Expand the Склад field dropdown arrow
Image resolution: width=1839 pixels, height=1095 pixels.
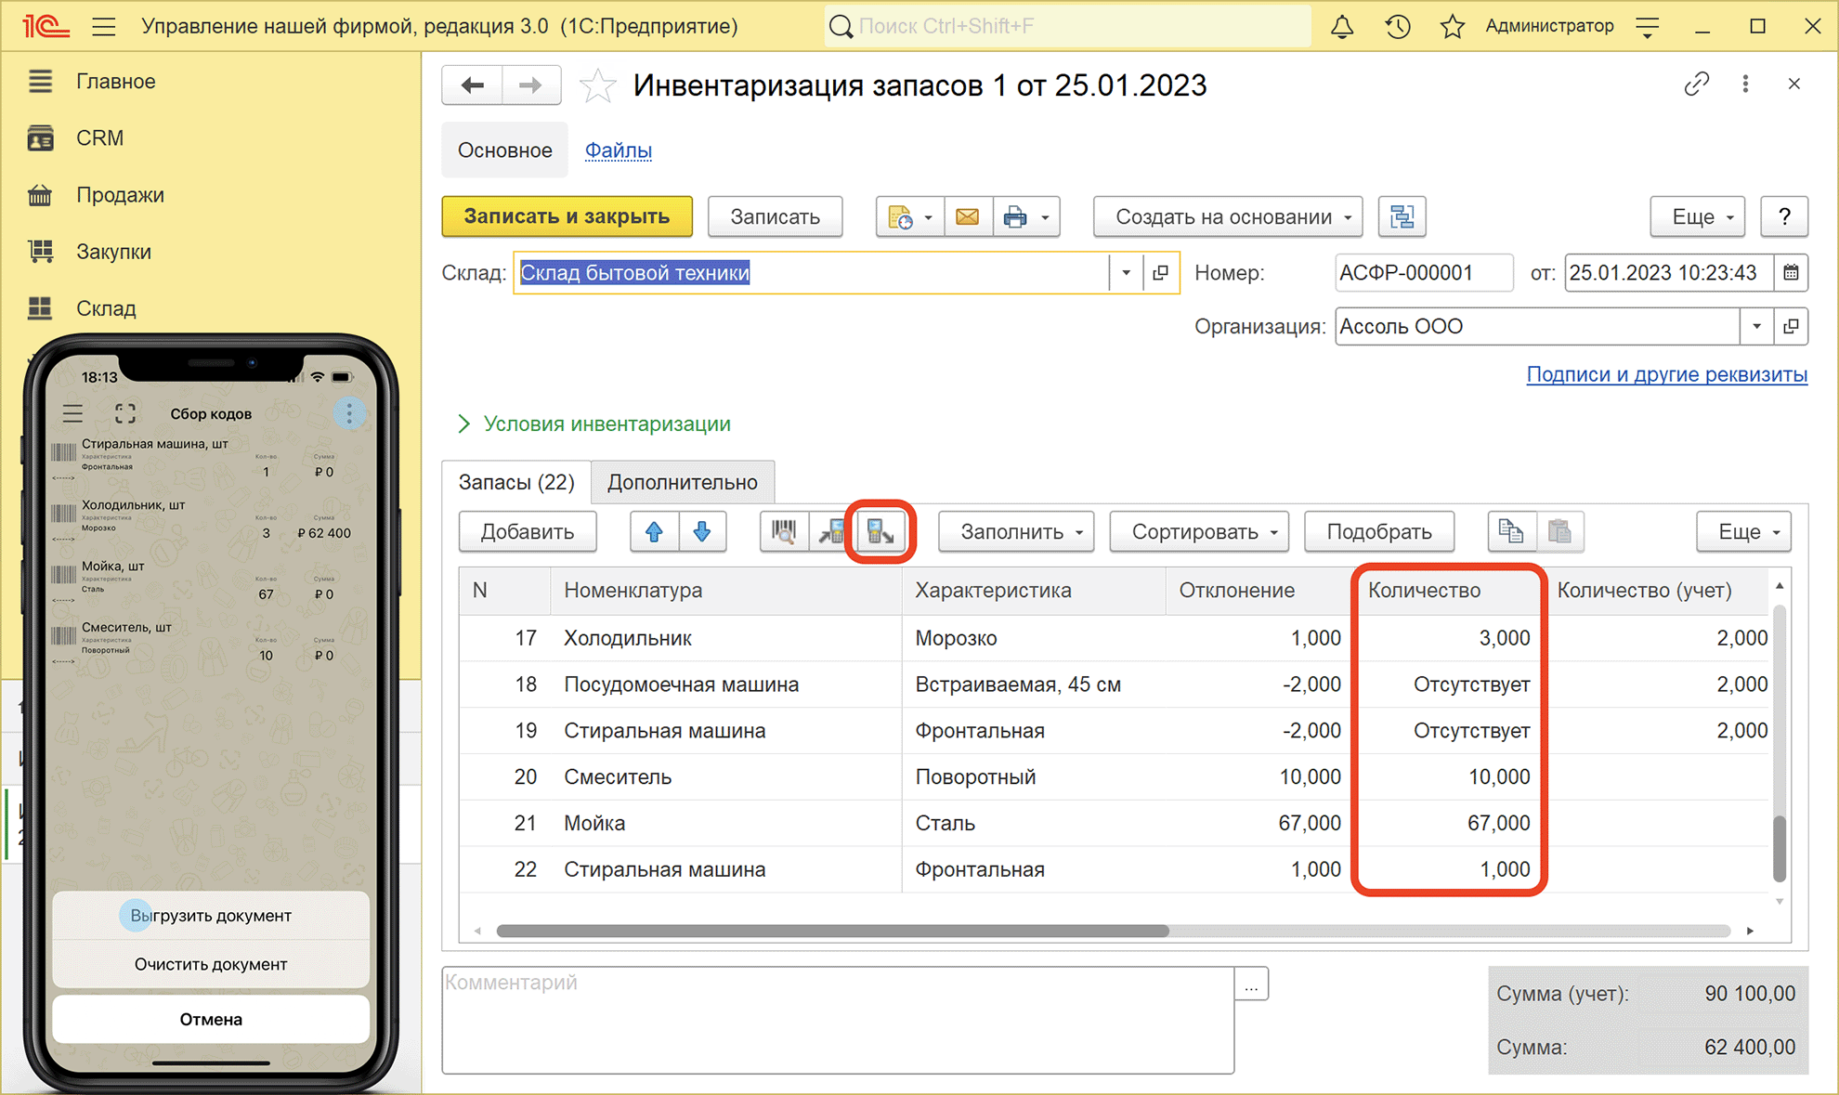click(1126, 273)
